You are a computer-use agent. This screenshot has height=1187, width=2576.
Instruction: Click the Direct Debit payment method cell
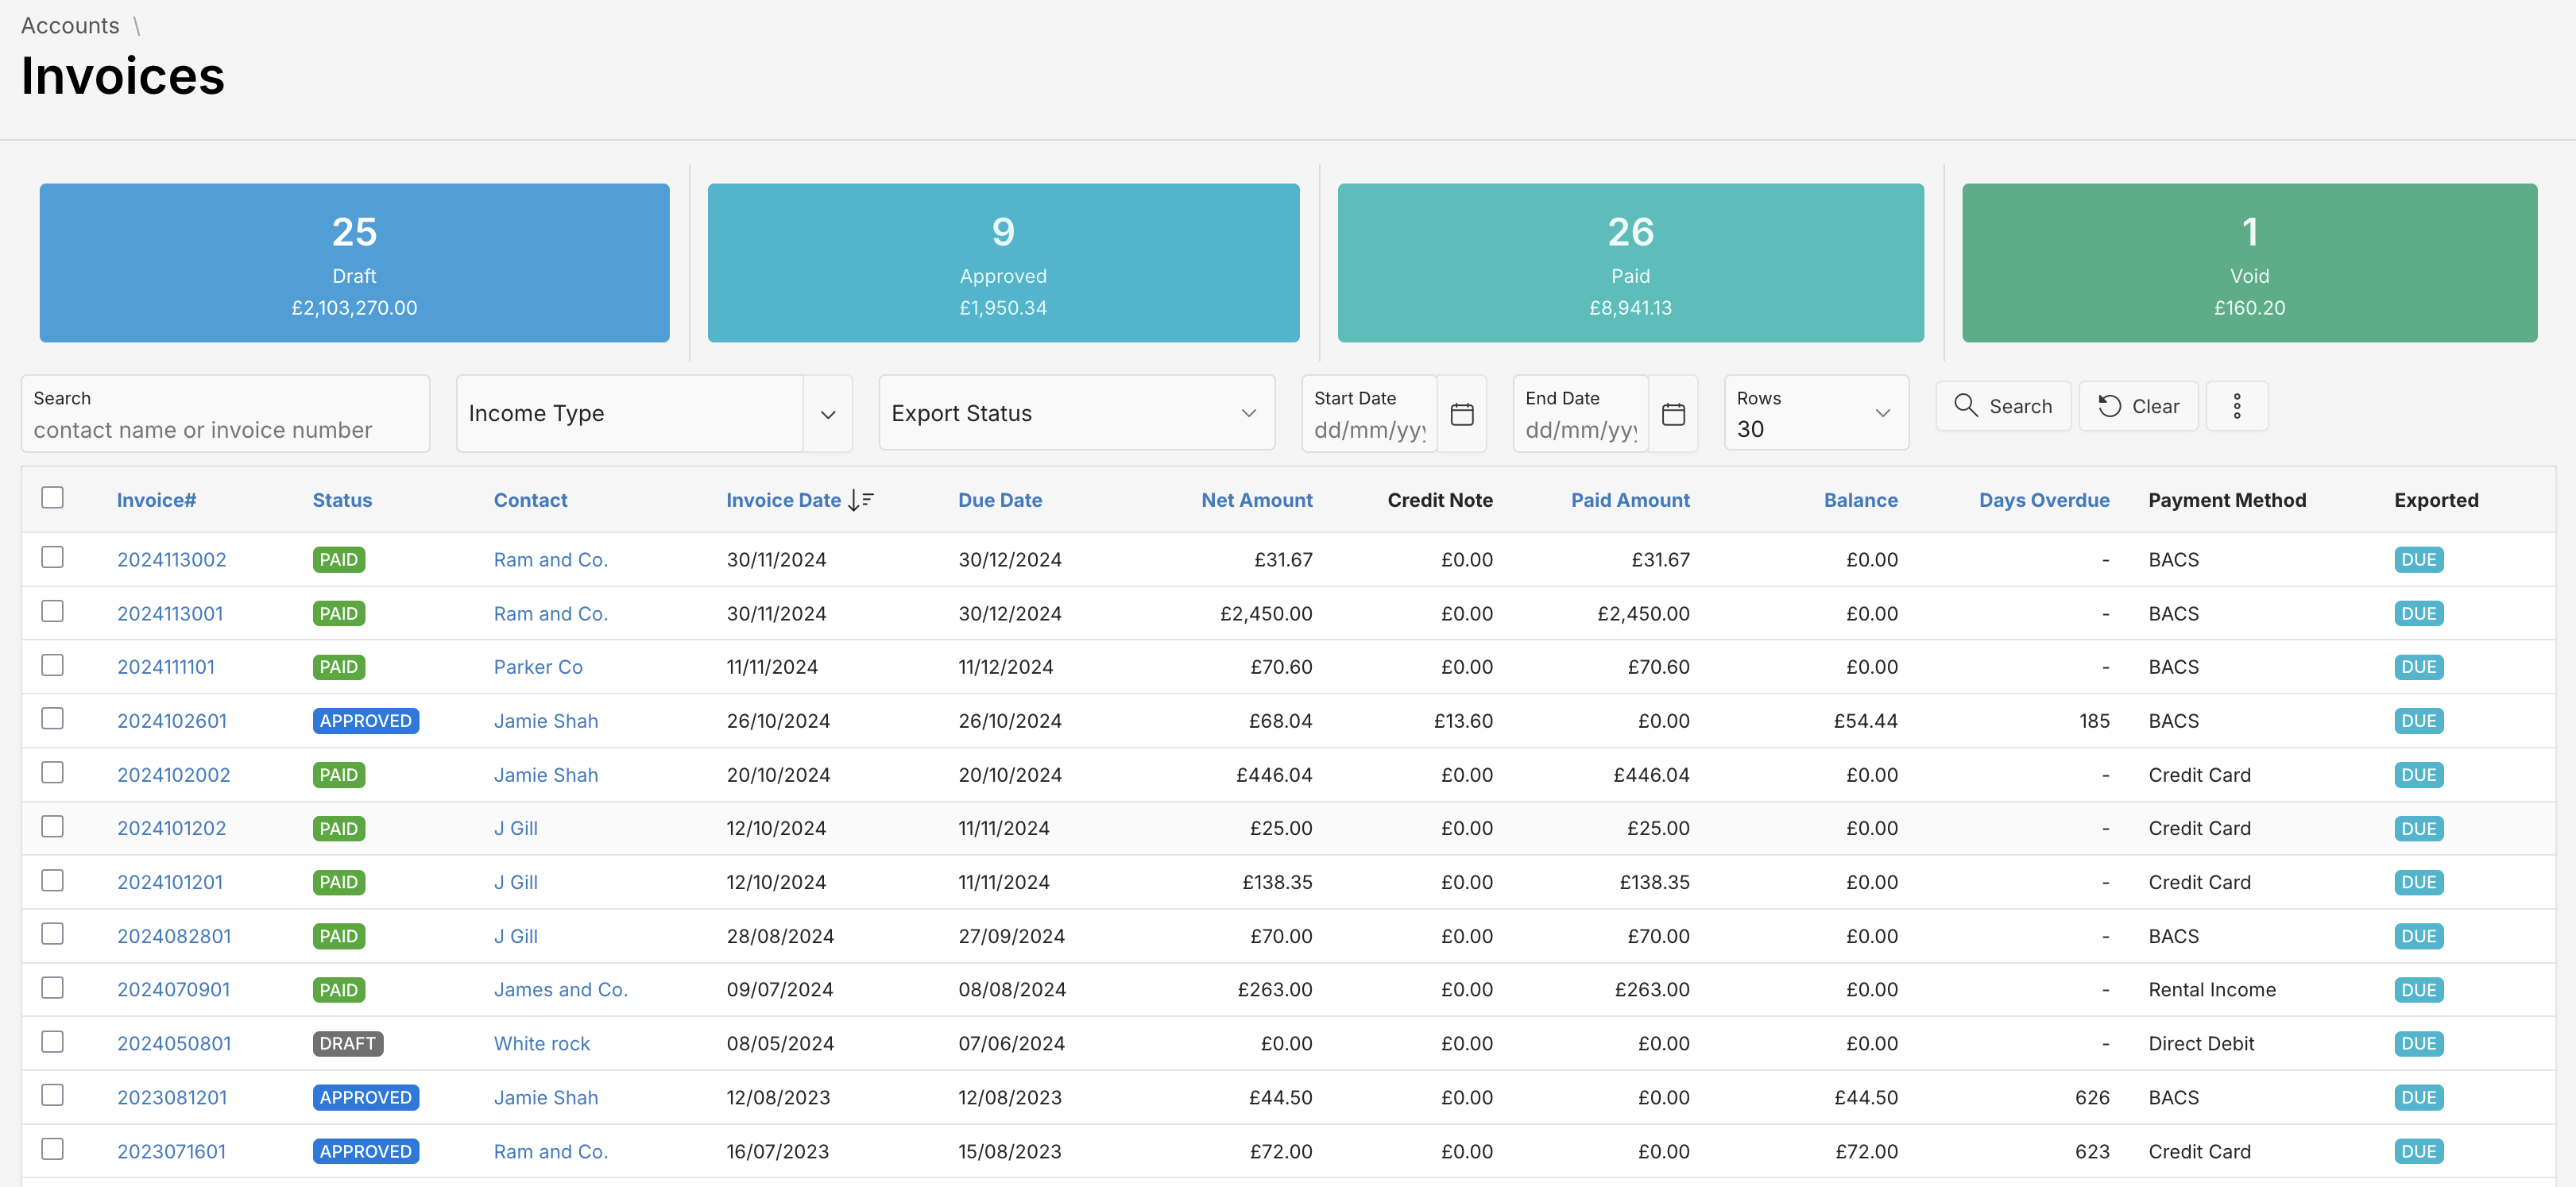[2201, 1043]
